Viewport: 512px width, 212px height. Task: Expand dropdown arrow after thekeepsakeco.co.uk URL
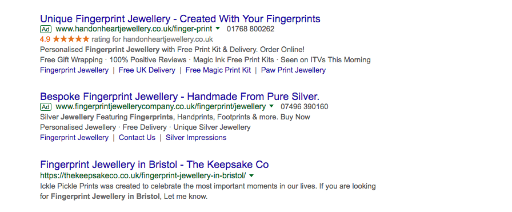click(251, 176)
